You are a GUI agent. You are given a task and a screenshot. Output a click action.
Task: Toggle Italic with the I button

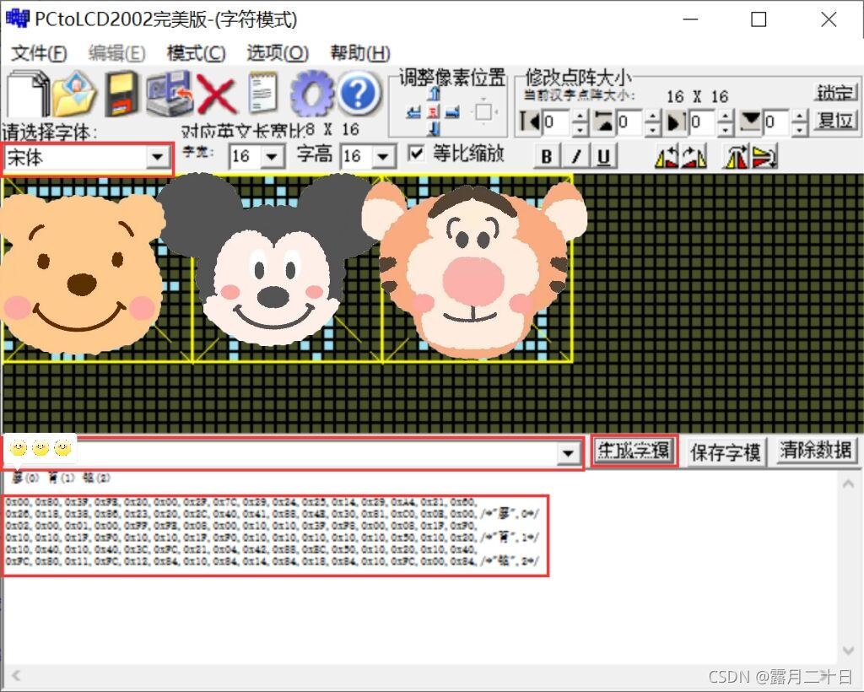(575, 157)
